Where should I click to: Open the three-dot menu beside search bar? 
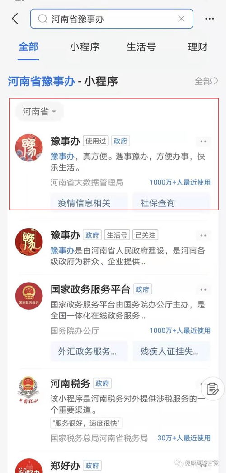(x=209, y=19)
